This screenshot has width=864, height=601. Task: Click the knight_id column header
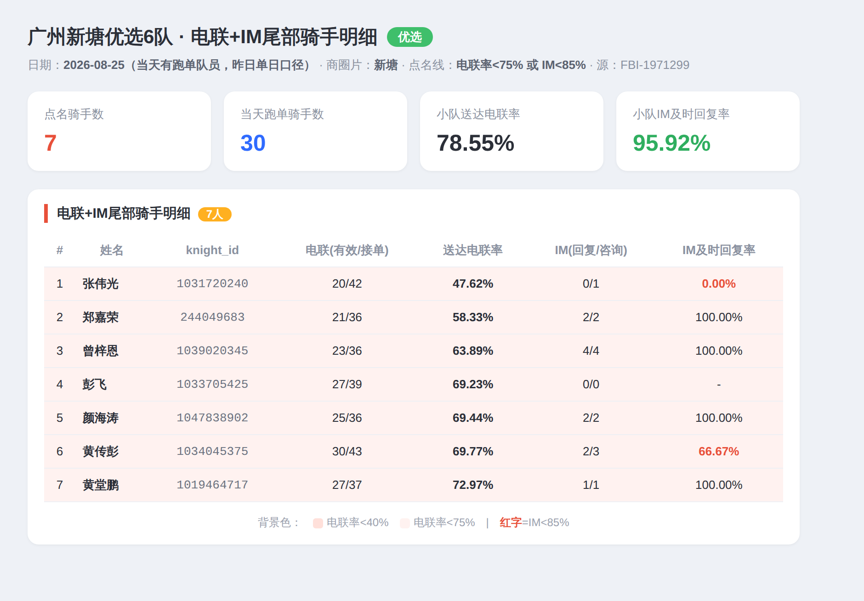(212, 250)
